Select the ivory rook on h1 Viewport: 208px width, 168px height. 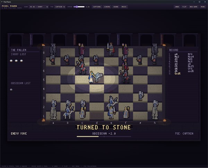[x=155, y=113]
